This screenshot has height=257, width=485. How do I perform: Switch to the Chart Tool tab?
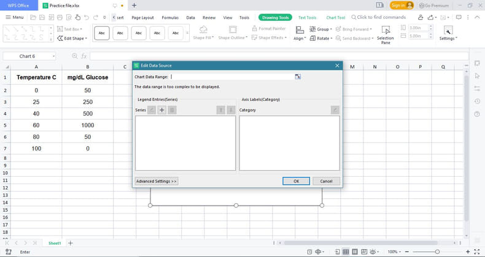point(335,18)
